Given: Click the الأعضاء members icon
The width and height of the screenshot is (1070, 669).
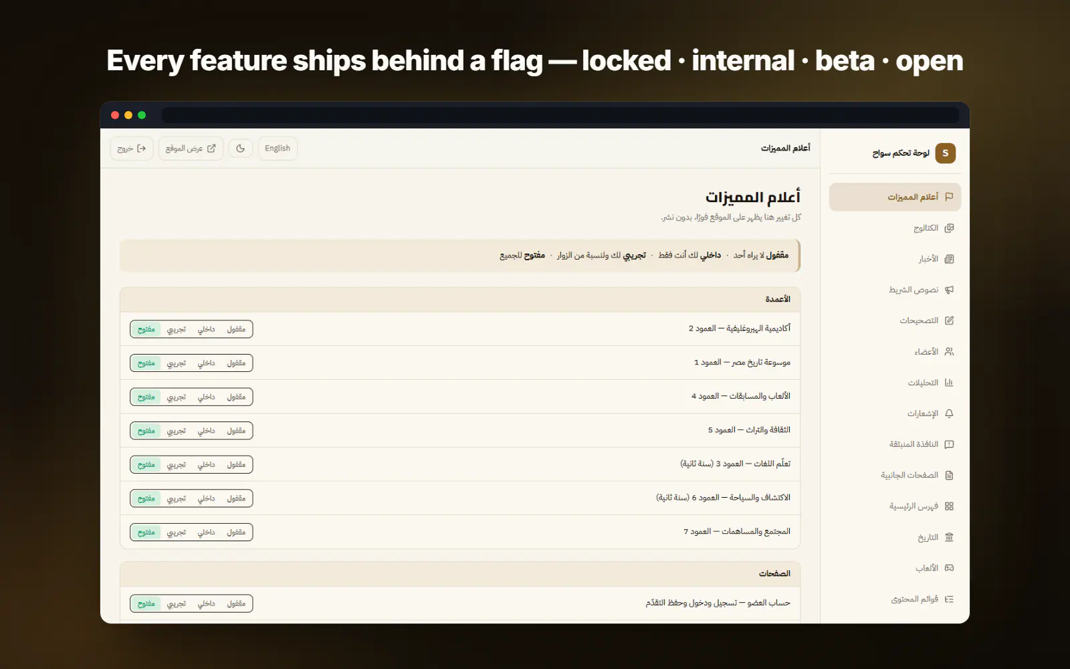Looking at the screenshot, I should point(949,351).
